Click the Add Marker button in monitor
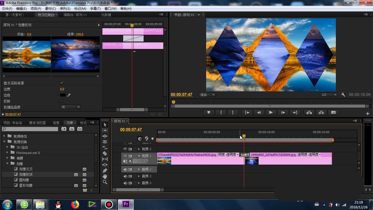Viewport: 373px width, 210px height. [x=209, y=112]
